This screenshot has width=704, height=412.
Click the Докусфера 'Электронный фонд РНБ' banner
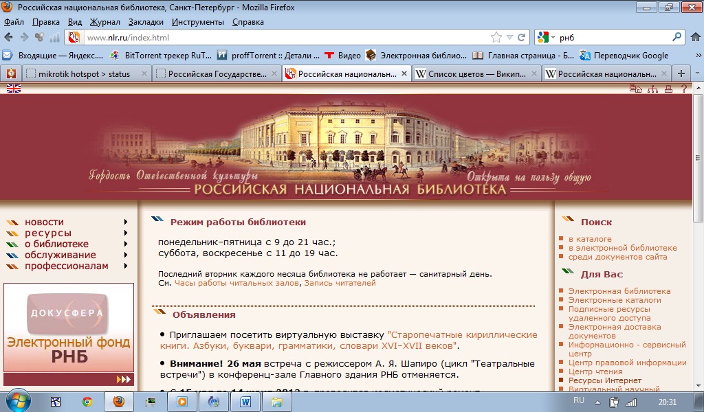pos(69,328)
